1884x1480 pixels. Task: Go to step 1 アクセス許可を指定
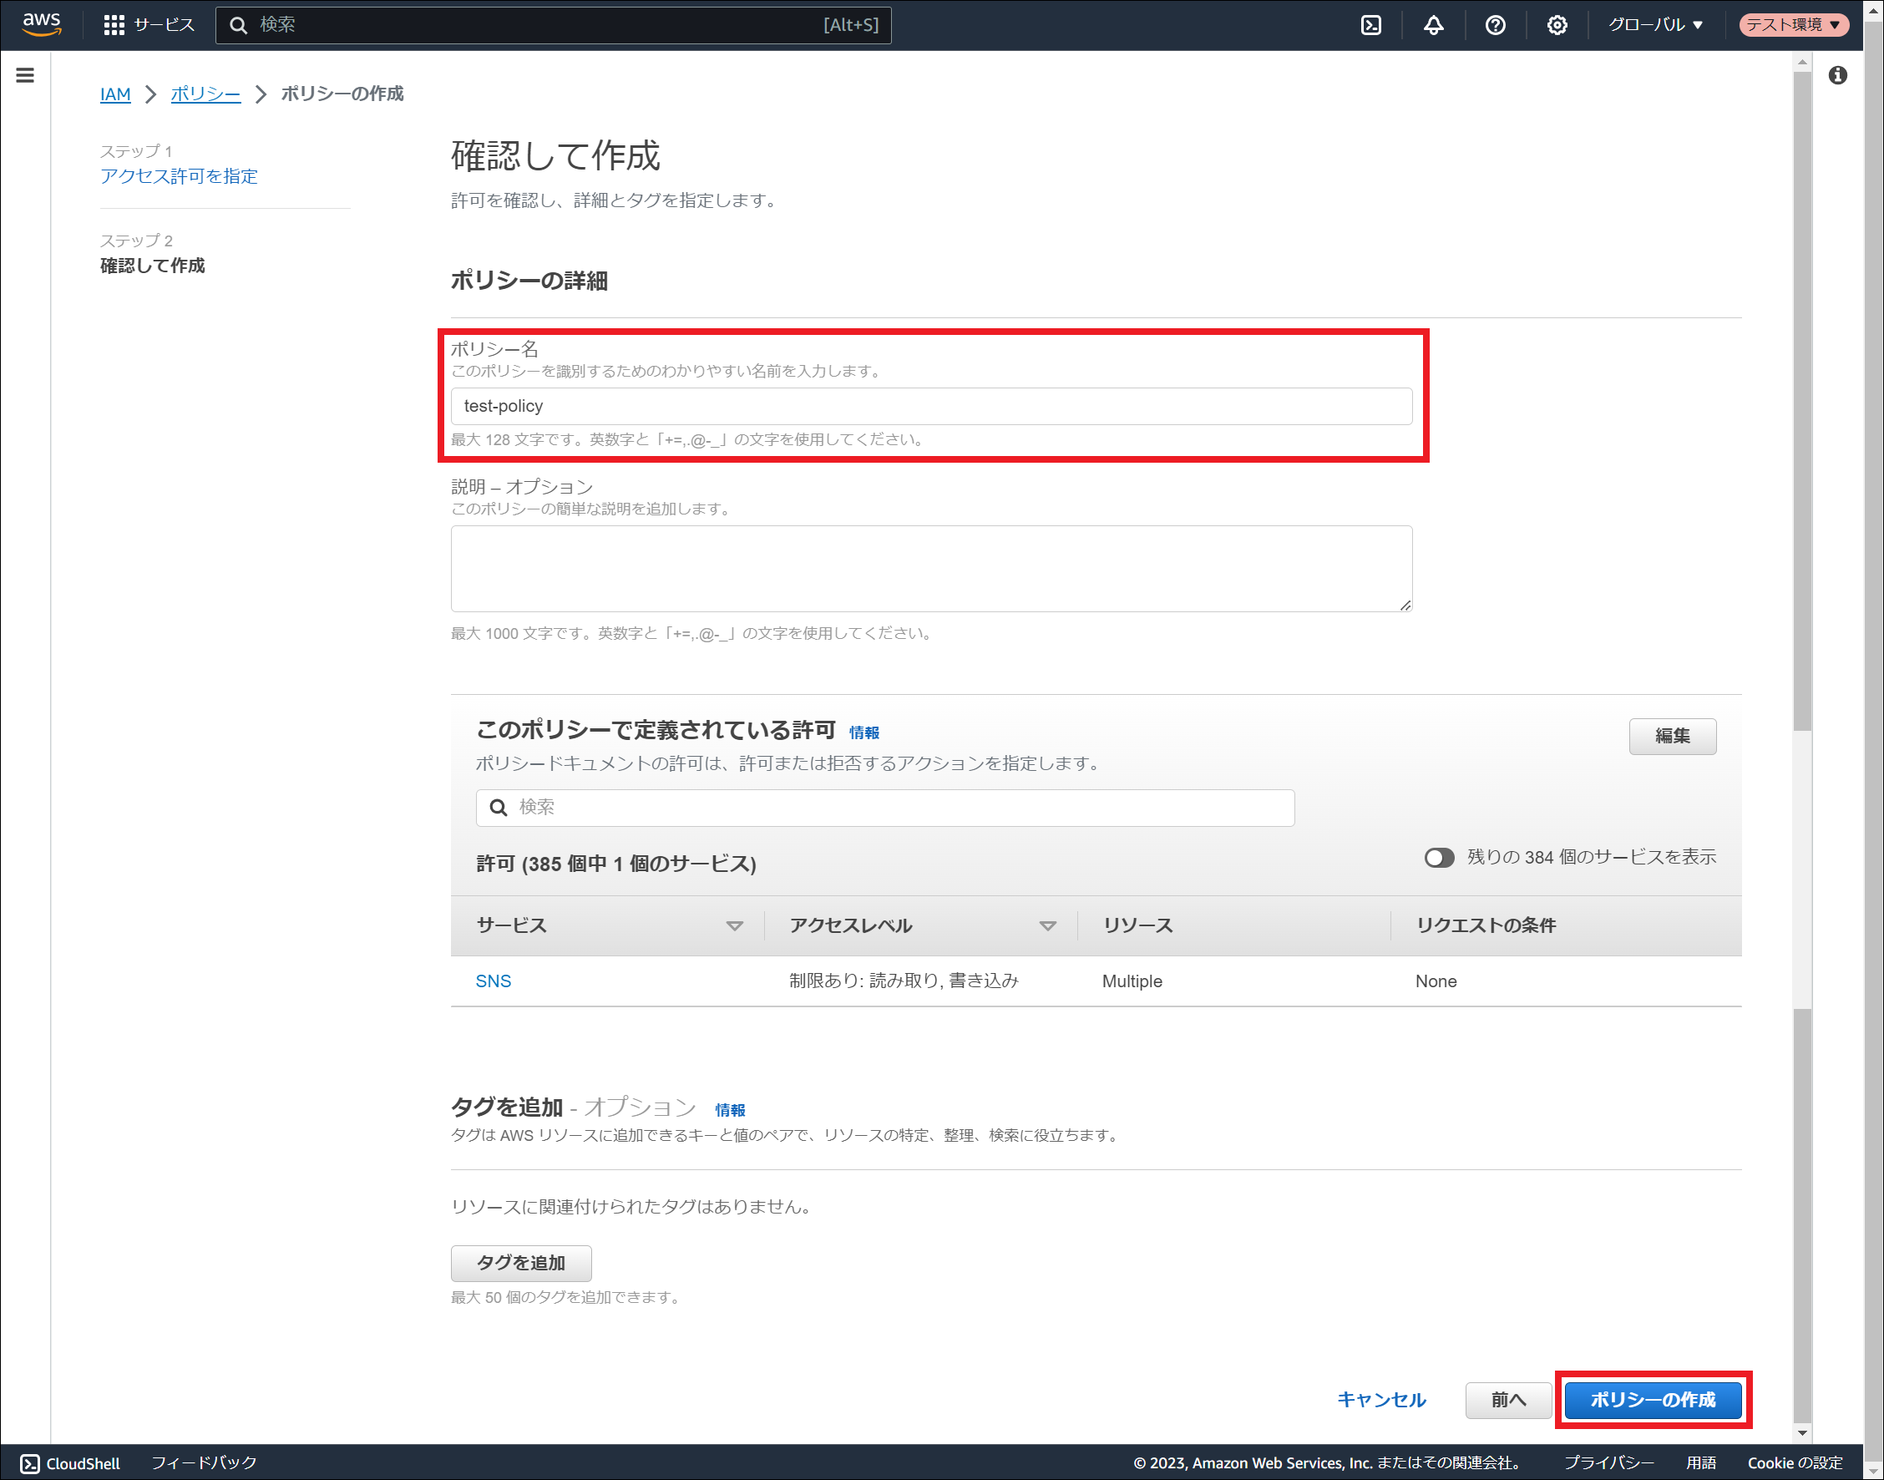(179, 176)
